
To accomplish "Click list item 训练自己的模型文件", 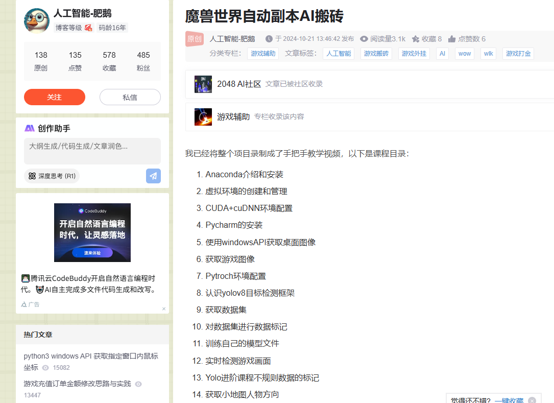I will pyautogui.click(x=243, y=343).
